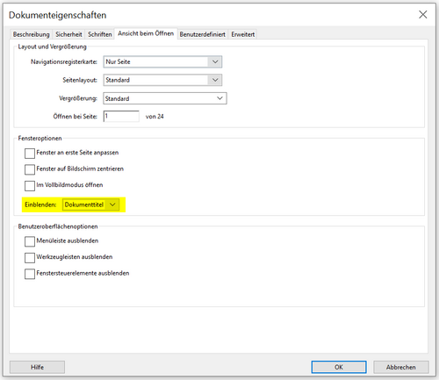Expand the Navigationsregisterkarte dropdown

click(162, 61)
